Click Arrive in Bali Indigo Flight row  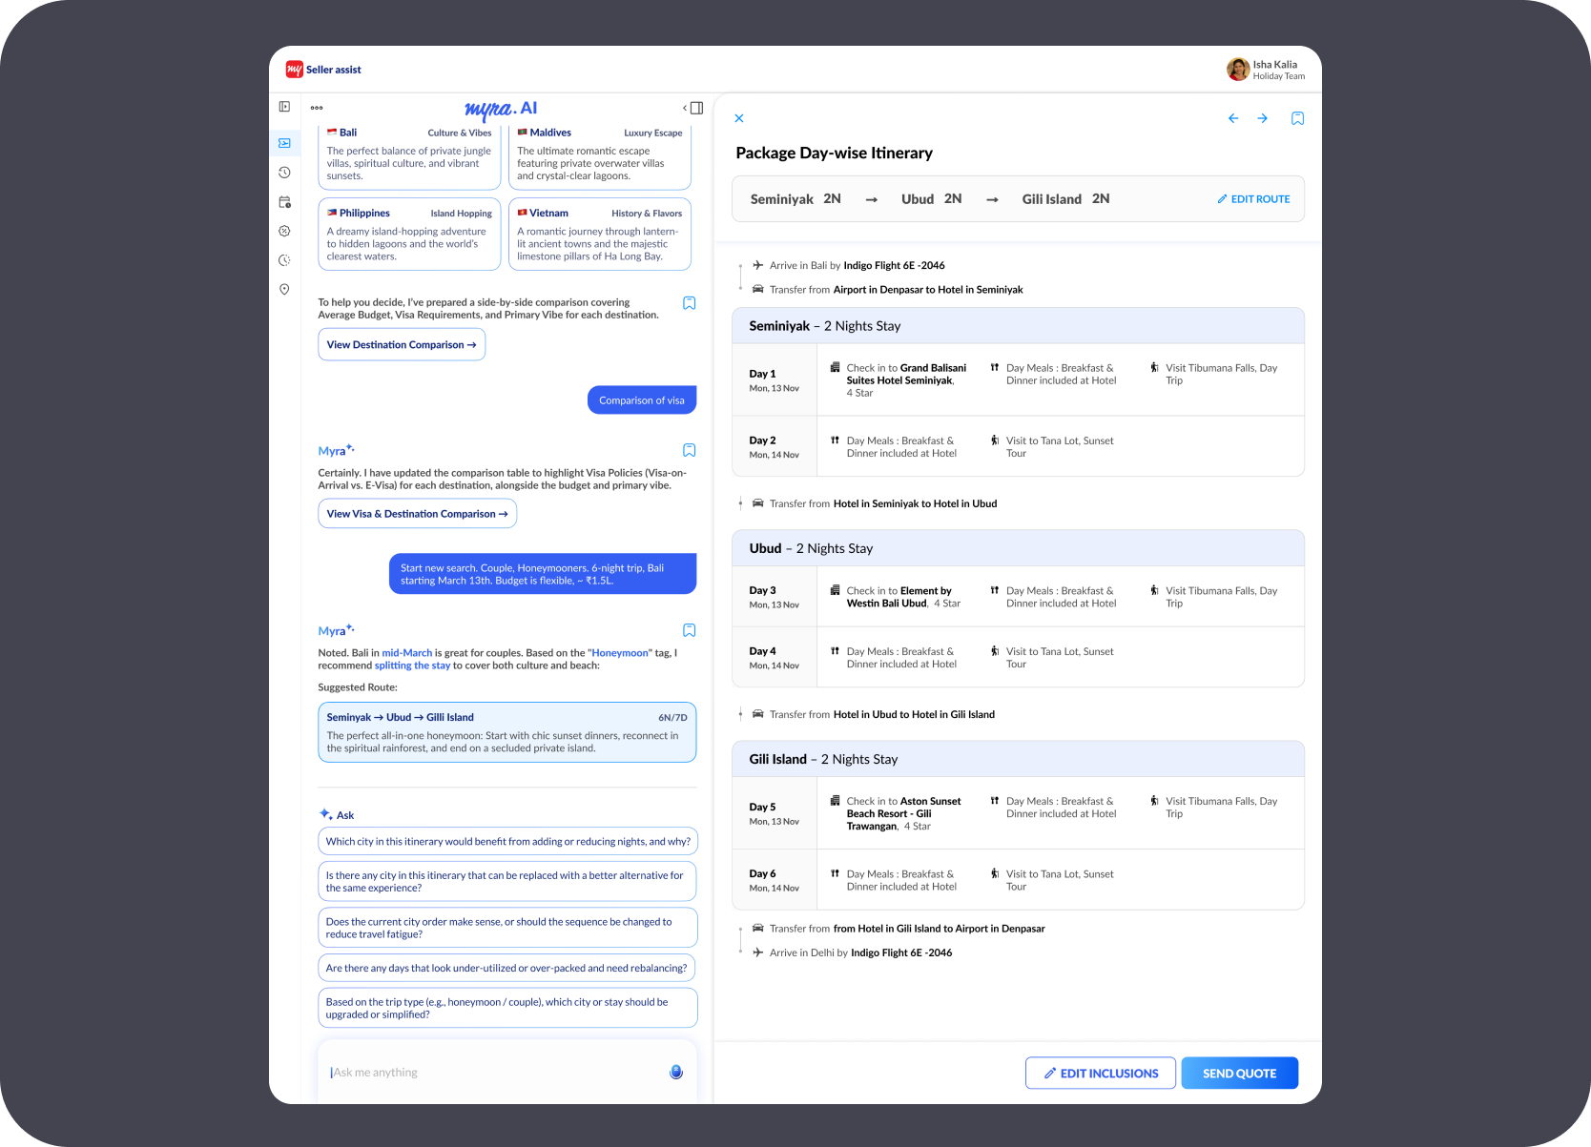(849, 265)
